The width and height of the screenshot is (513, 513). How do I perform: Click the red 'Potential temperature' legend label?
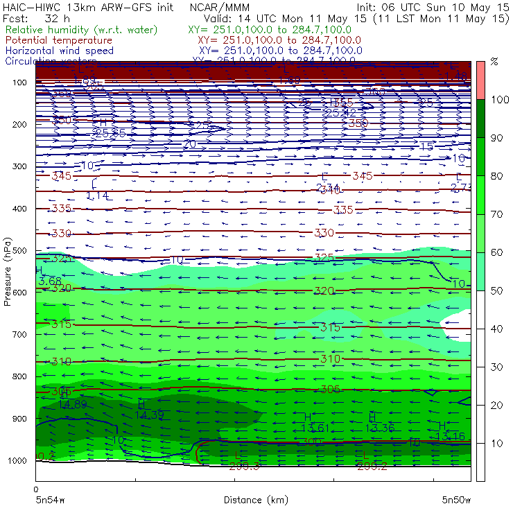[x=58, y=40]
